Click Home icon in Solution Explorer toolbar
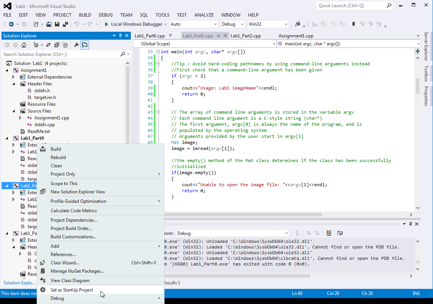 point(23,45)
